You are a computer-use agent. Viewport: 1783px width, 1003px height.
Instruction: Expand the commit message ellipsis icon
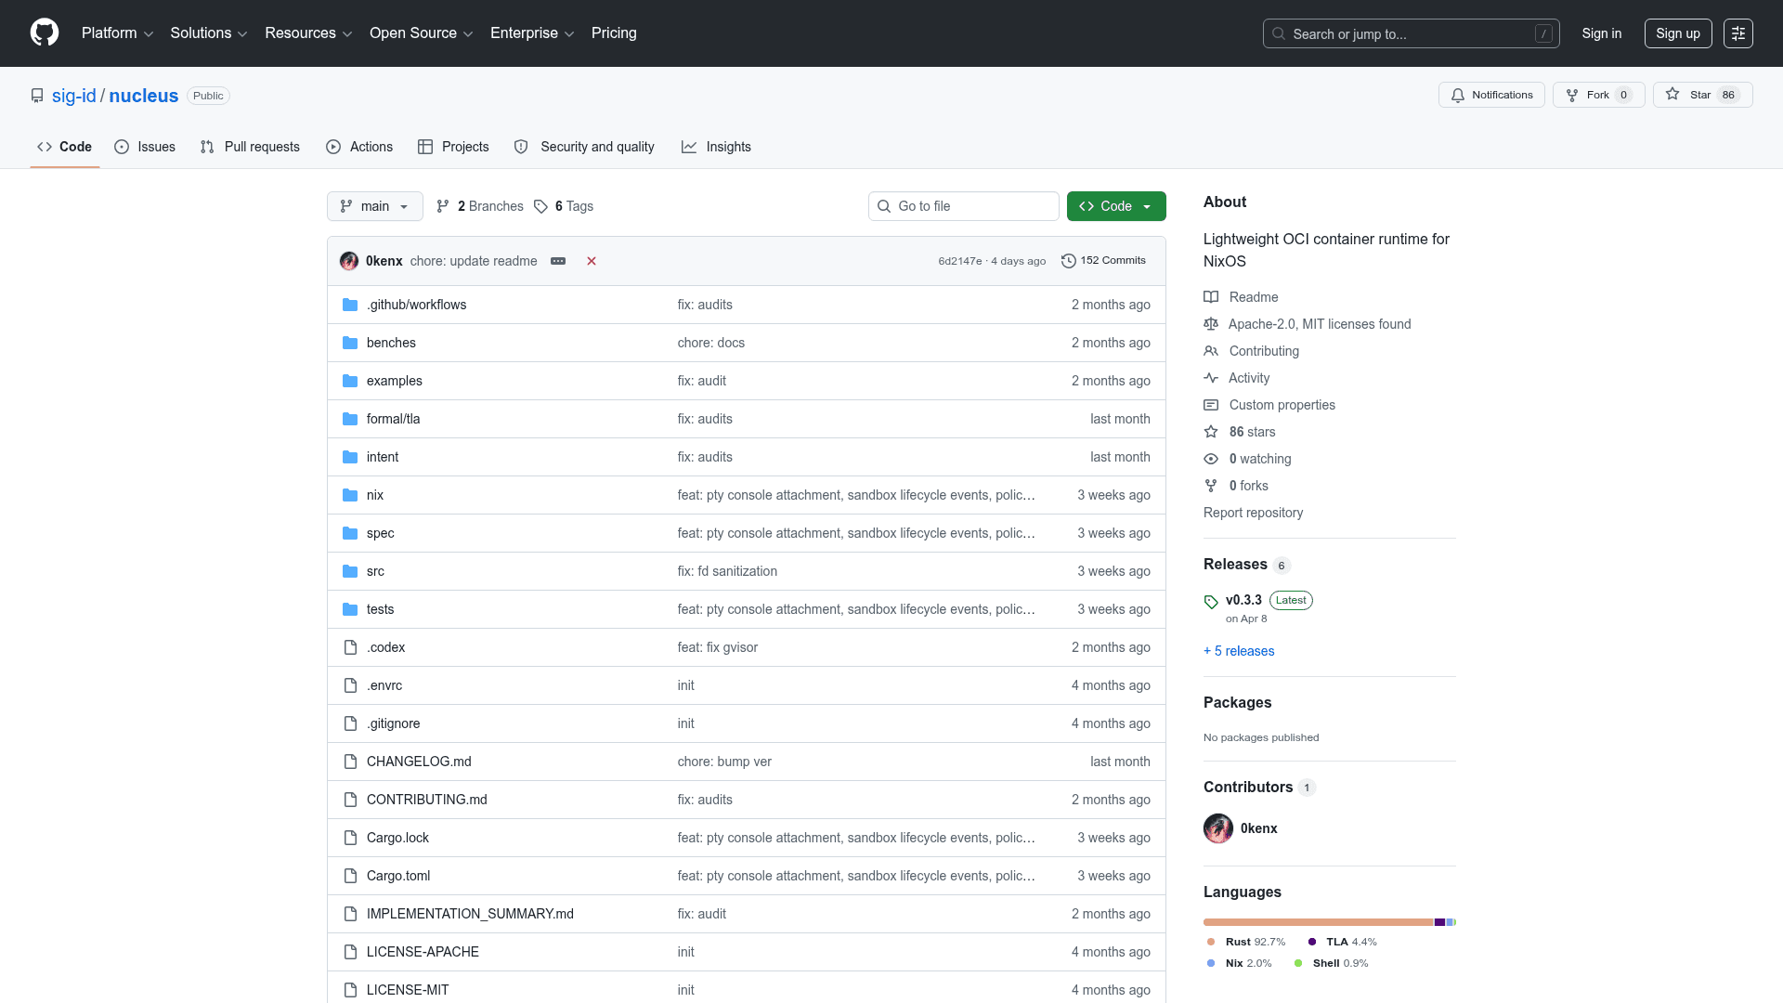click(558, 261)
